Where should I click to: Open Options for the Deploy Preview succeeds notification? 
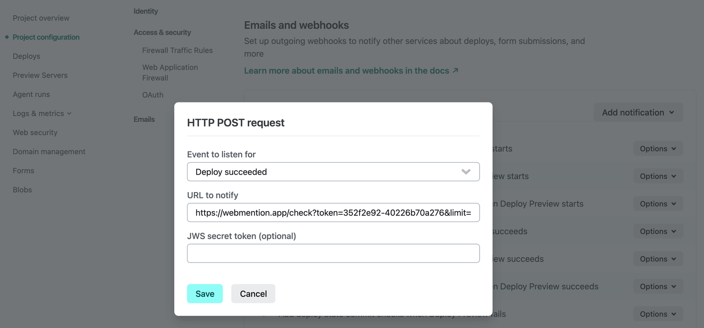(x=657, y=259)
